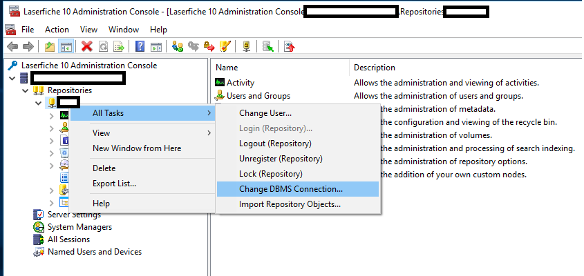This screenshot has height=276, width=584.
Task: Click the Back arrow in the toolbar
Action: point(12,46)
